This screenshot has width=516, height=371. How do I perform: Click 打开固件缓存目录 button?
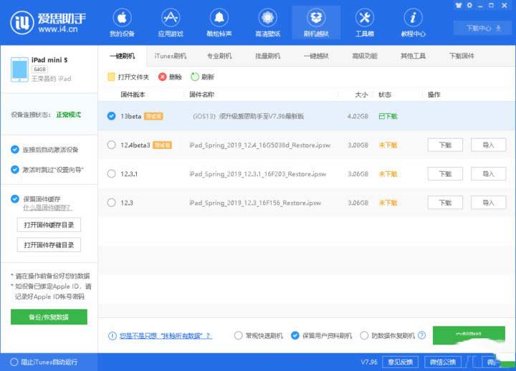pos(49,225)
